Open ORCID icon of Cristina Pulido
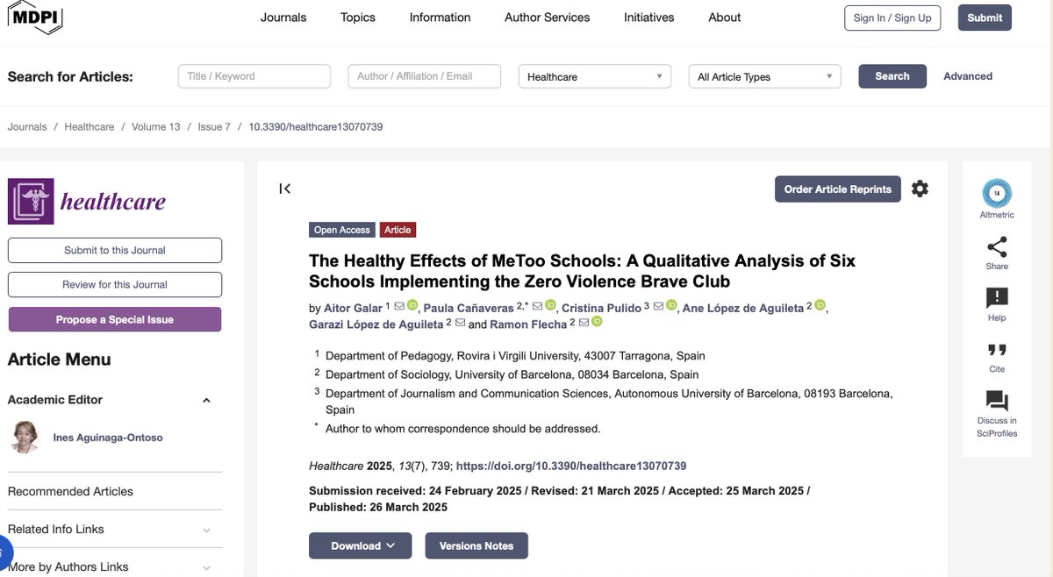 click(670, 305)
